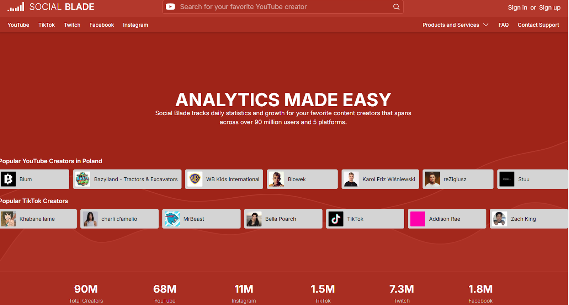Focus the YouTube creator search field
Image resolution: width=569 pixels, height=305 pixels.
click(x=283, y=7)
